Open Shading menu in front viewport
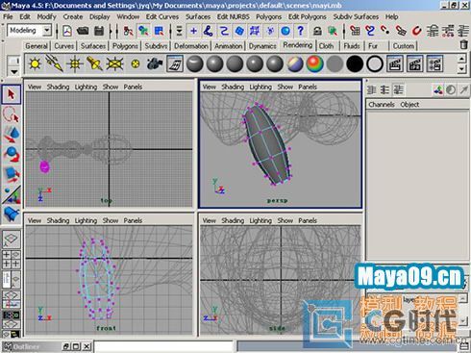This screenshot has width=471, height=353. (58, 220)
